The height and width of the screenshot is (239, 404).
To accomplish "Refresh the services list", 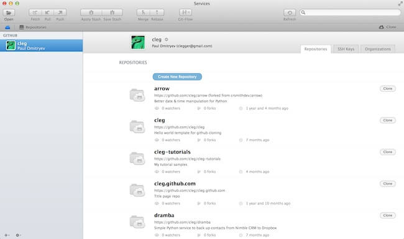I will pyautogui.click(x=290, y=12).
